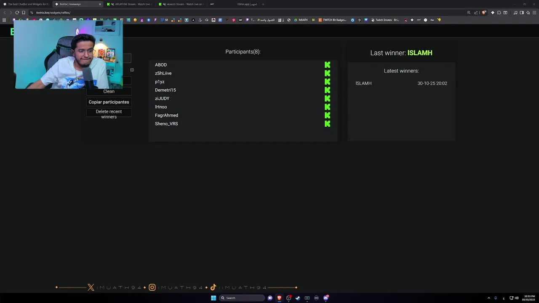Open Twitch Emotes bookmark
The image size is (539, 303).
(385, 20)
